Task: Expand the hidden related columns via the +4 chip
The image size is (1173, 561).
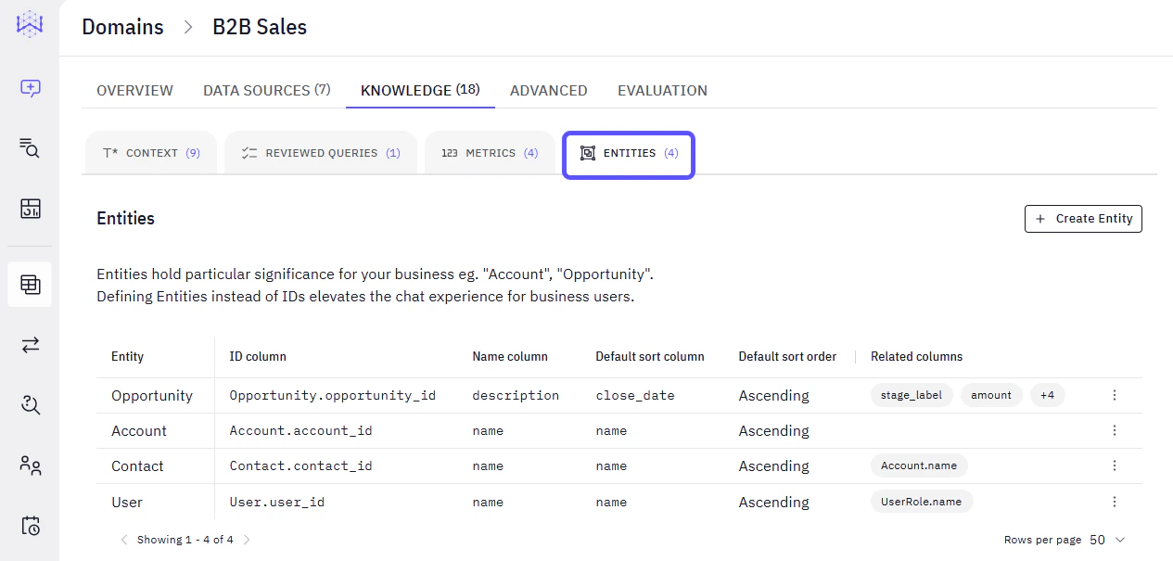Action: pyautogui.click(x=1047, y=394)
